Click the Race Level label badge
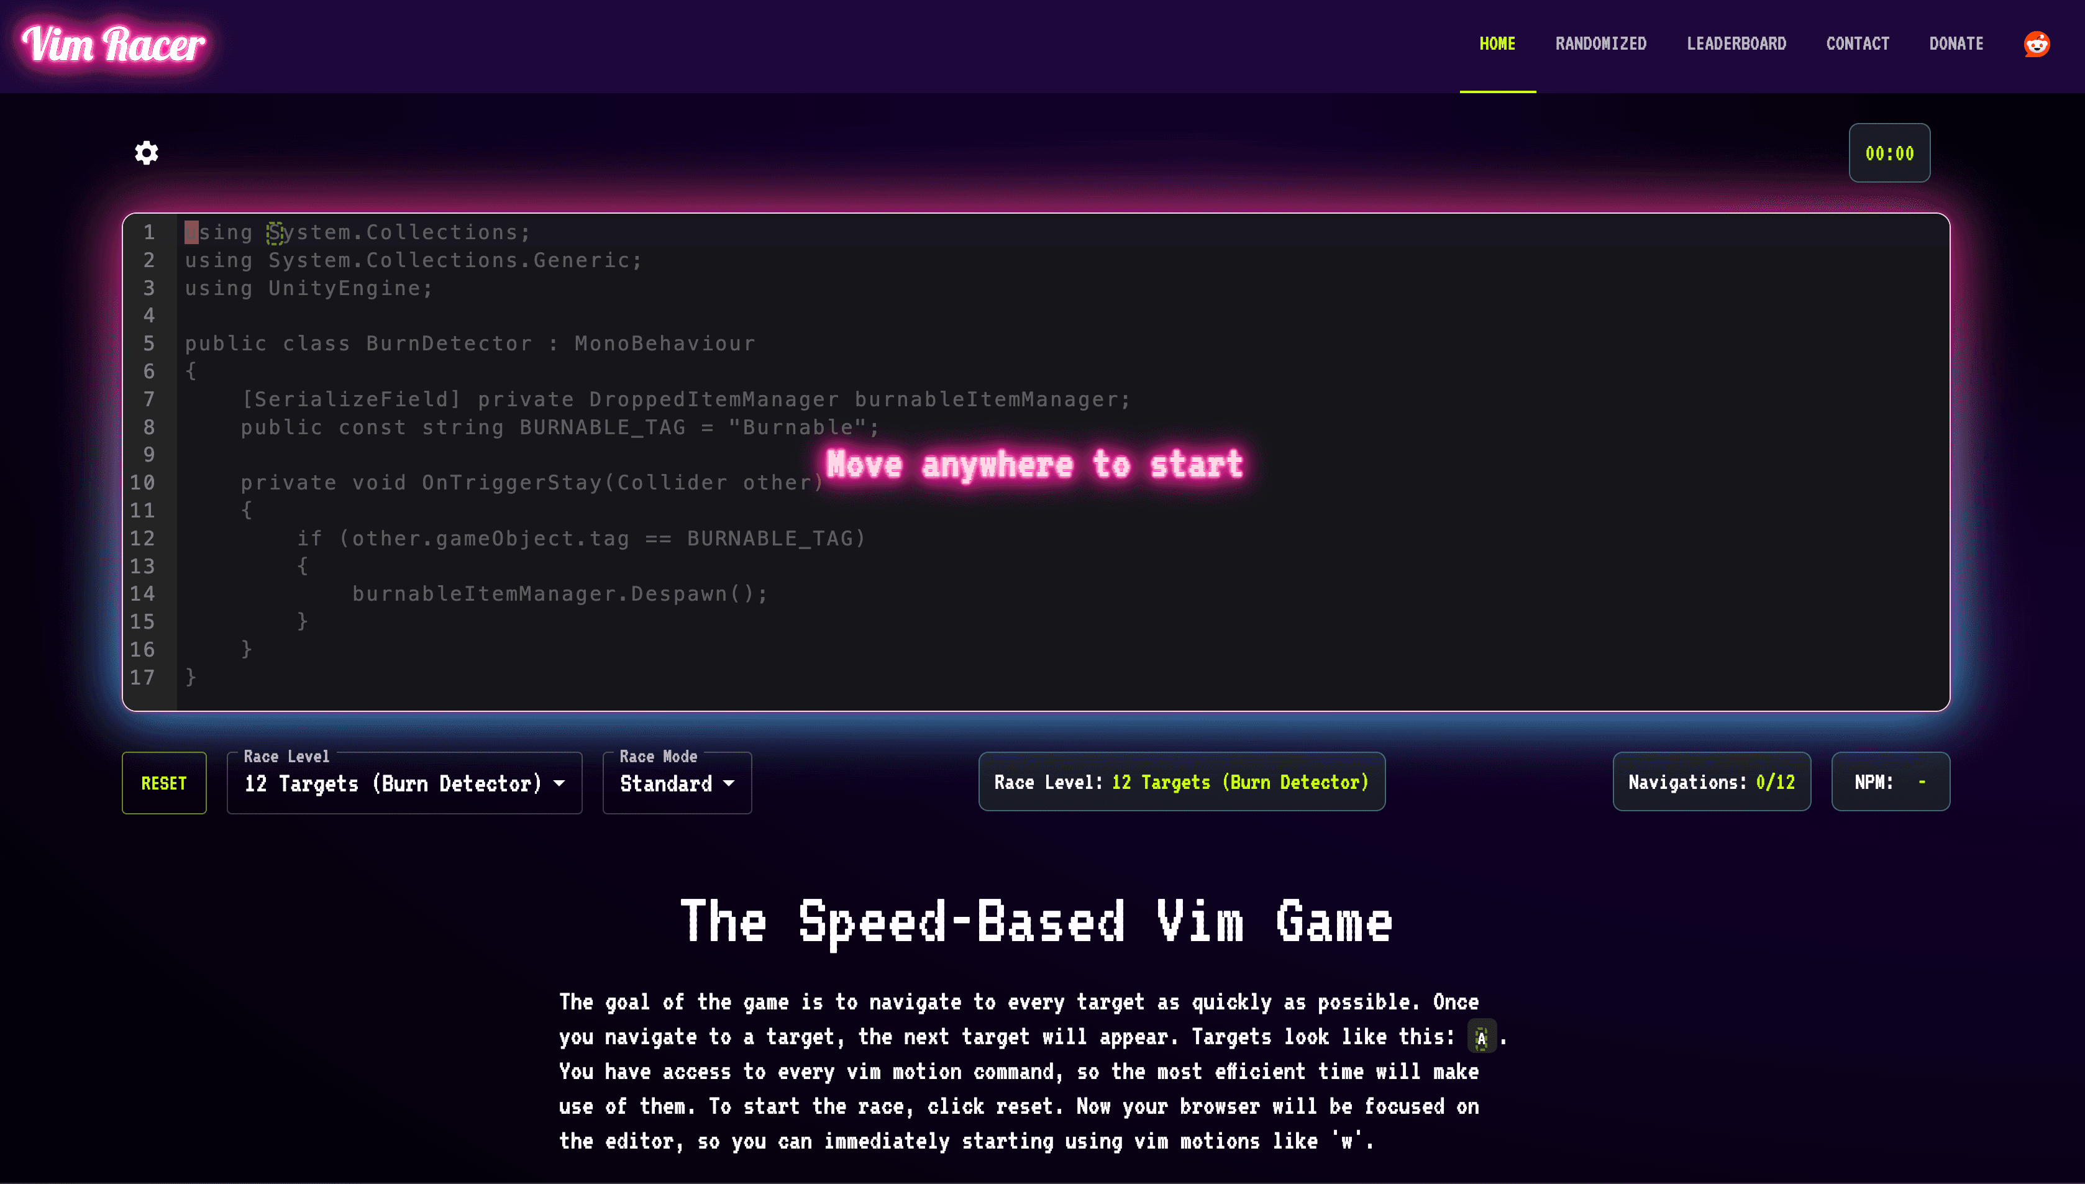Image resolution: width=2085 pixels, height=1184 pixels. (1182, 781)
